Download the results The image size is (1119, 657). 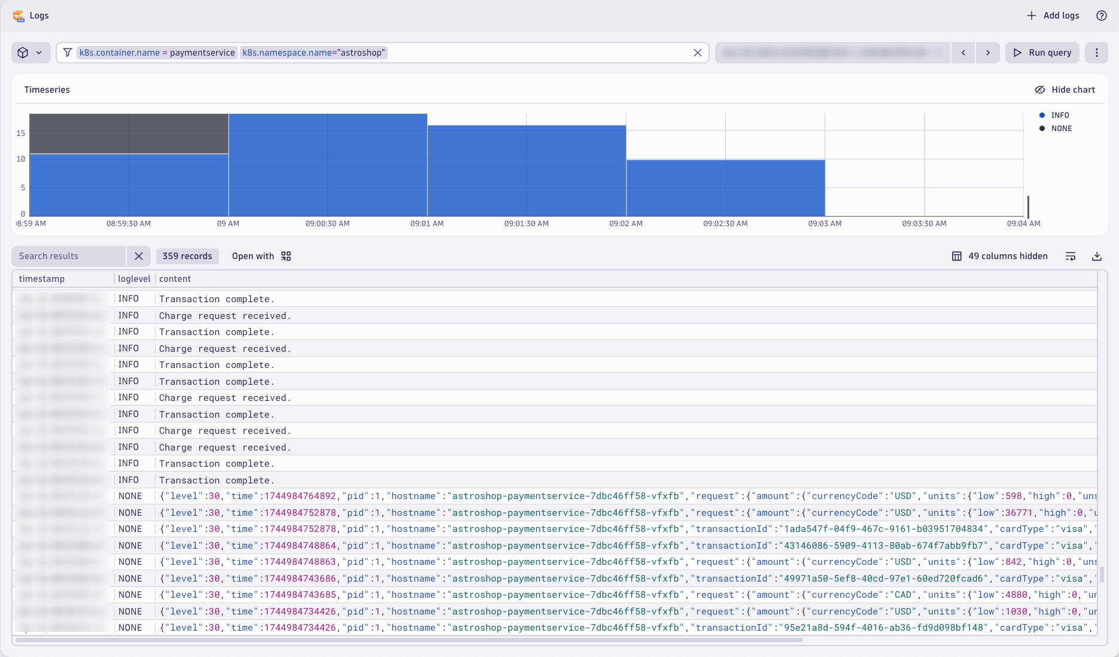pyautogui.click(x=1097, y=256)
